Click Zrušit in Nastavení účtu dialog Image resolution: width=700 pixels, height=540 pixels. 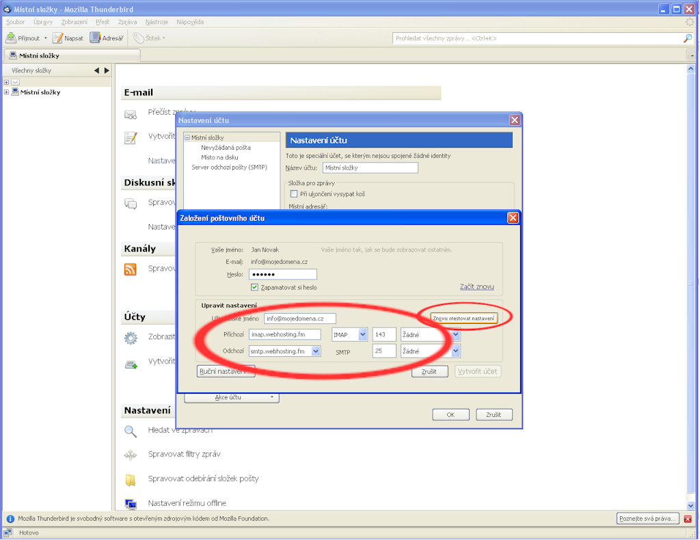(x=494, y=415)
